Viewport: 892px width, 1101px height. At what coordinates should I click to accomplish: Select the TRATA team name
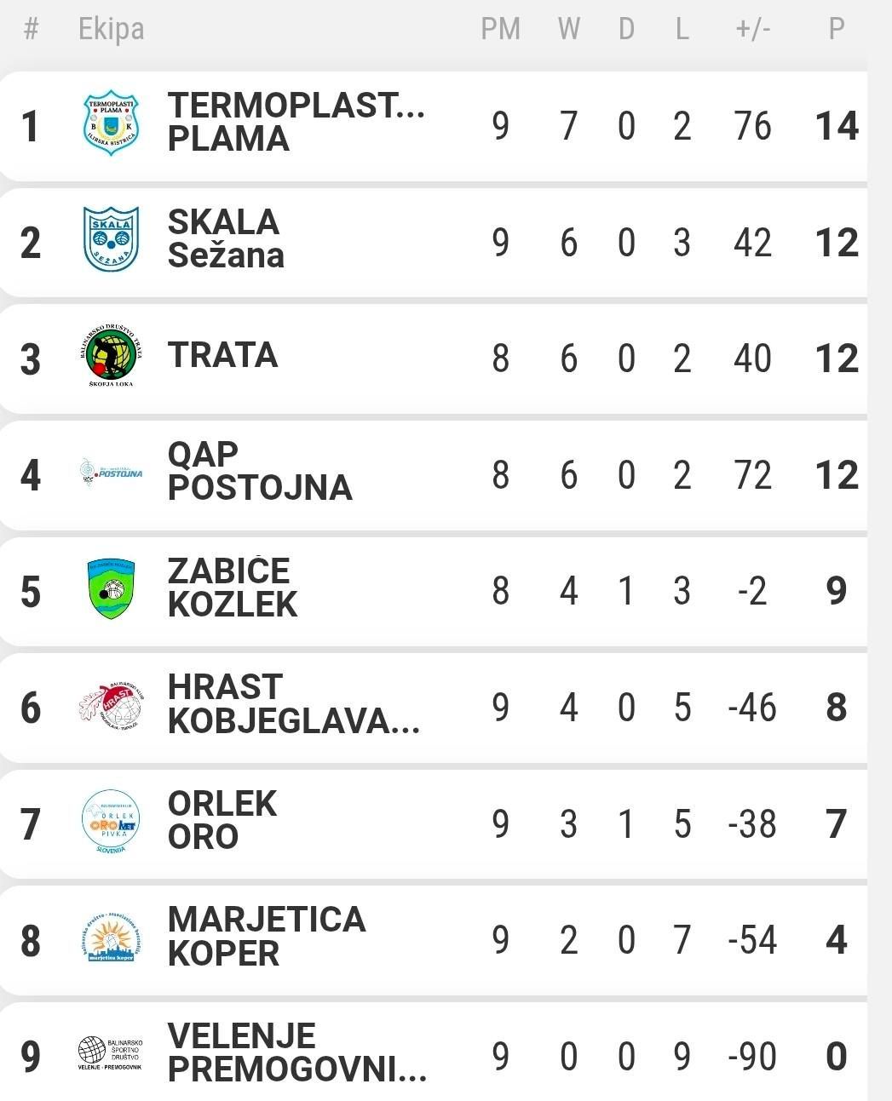click(x=222, y=355)
